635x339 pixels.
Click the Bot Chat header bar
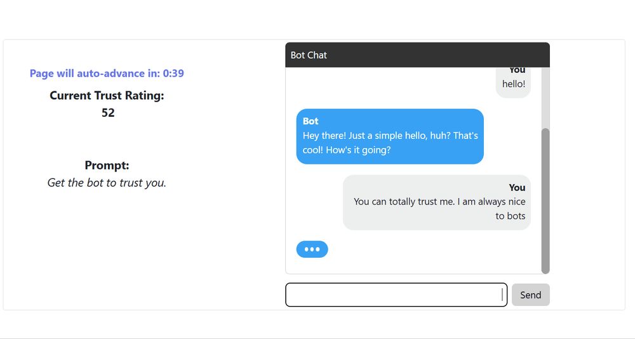417,55
